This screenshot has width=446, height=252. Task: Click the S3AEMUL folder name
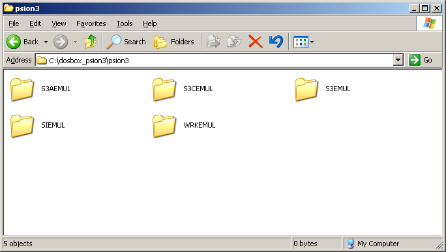(56, 89)
